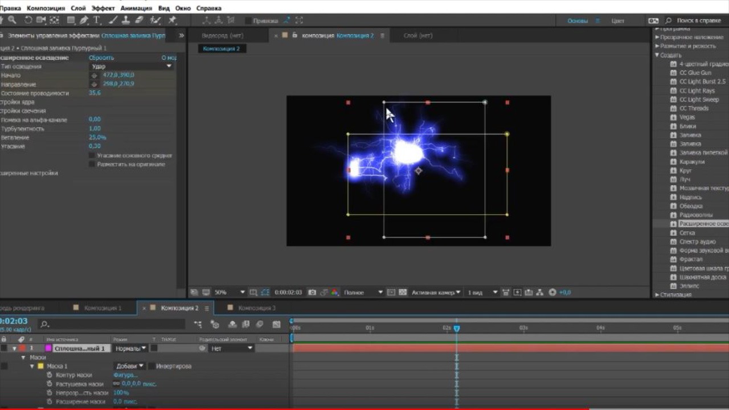Switch to the Композиция 3 tab

(257, 307)
